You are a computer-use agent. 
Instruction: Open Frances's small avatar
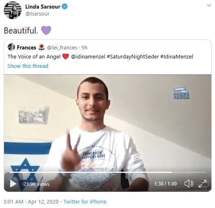tap(11, 47)
